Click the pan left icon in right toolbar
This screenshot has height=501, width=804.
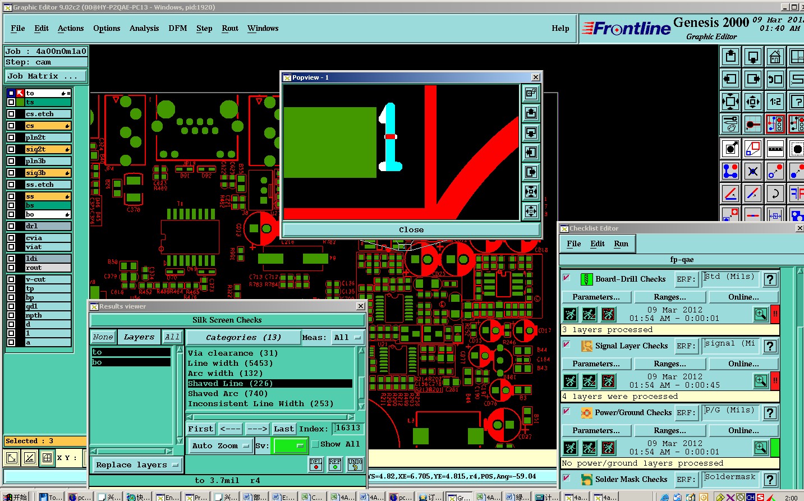pos(731,79)
